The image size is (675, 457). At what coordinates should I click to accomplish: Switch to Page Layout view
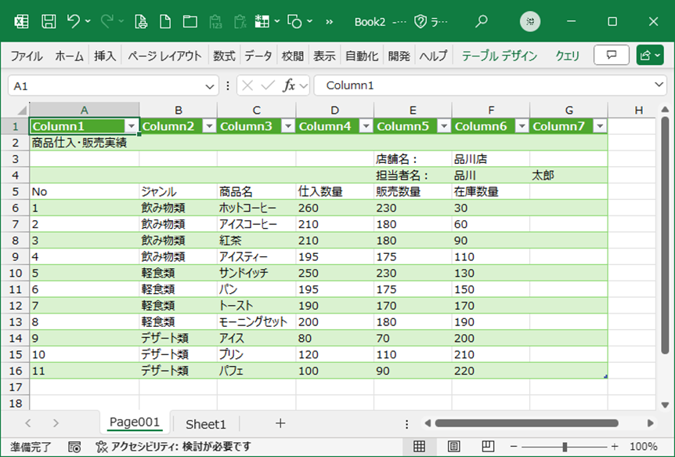453,447
